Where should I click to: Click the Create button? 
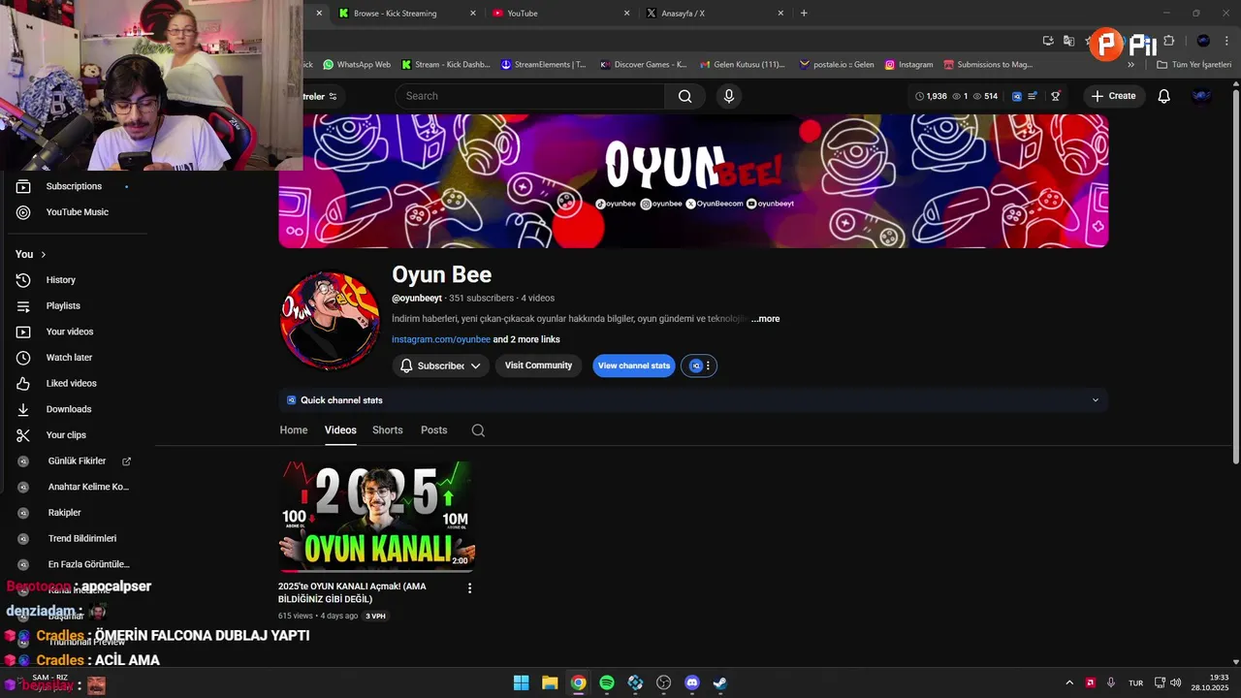click(x=1113, y=96)
